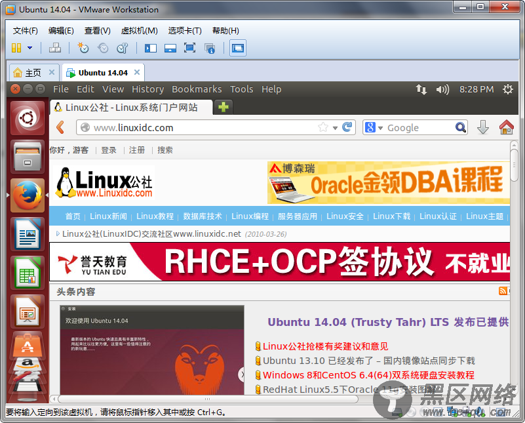Bookmark this page with the star icon
Screen dimensions: 525x423
tap(323, 127)
